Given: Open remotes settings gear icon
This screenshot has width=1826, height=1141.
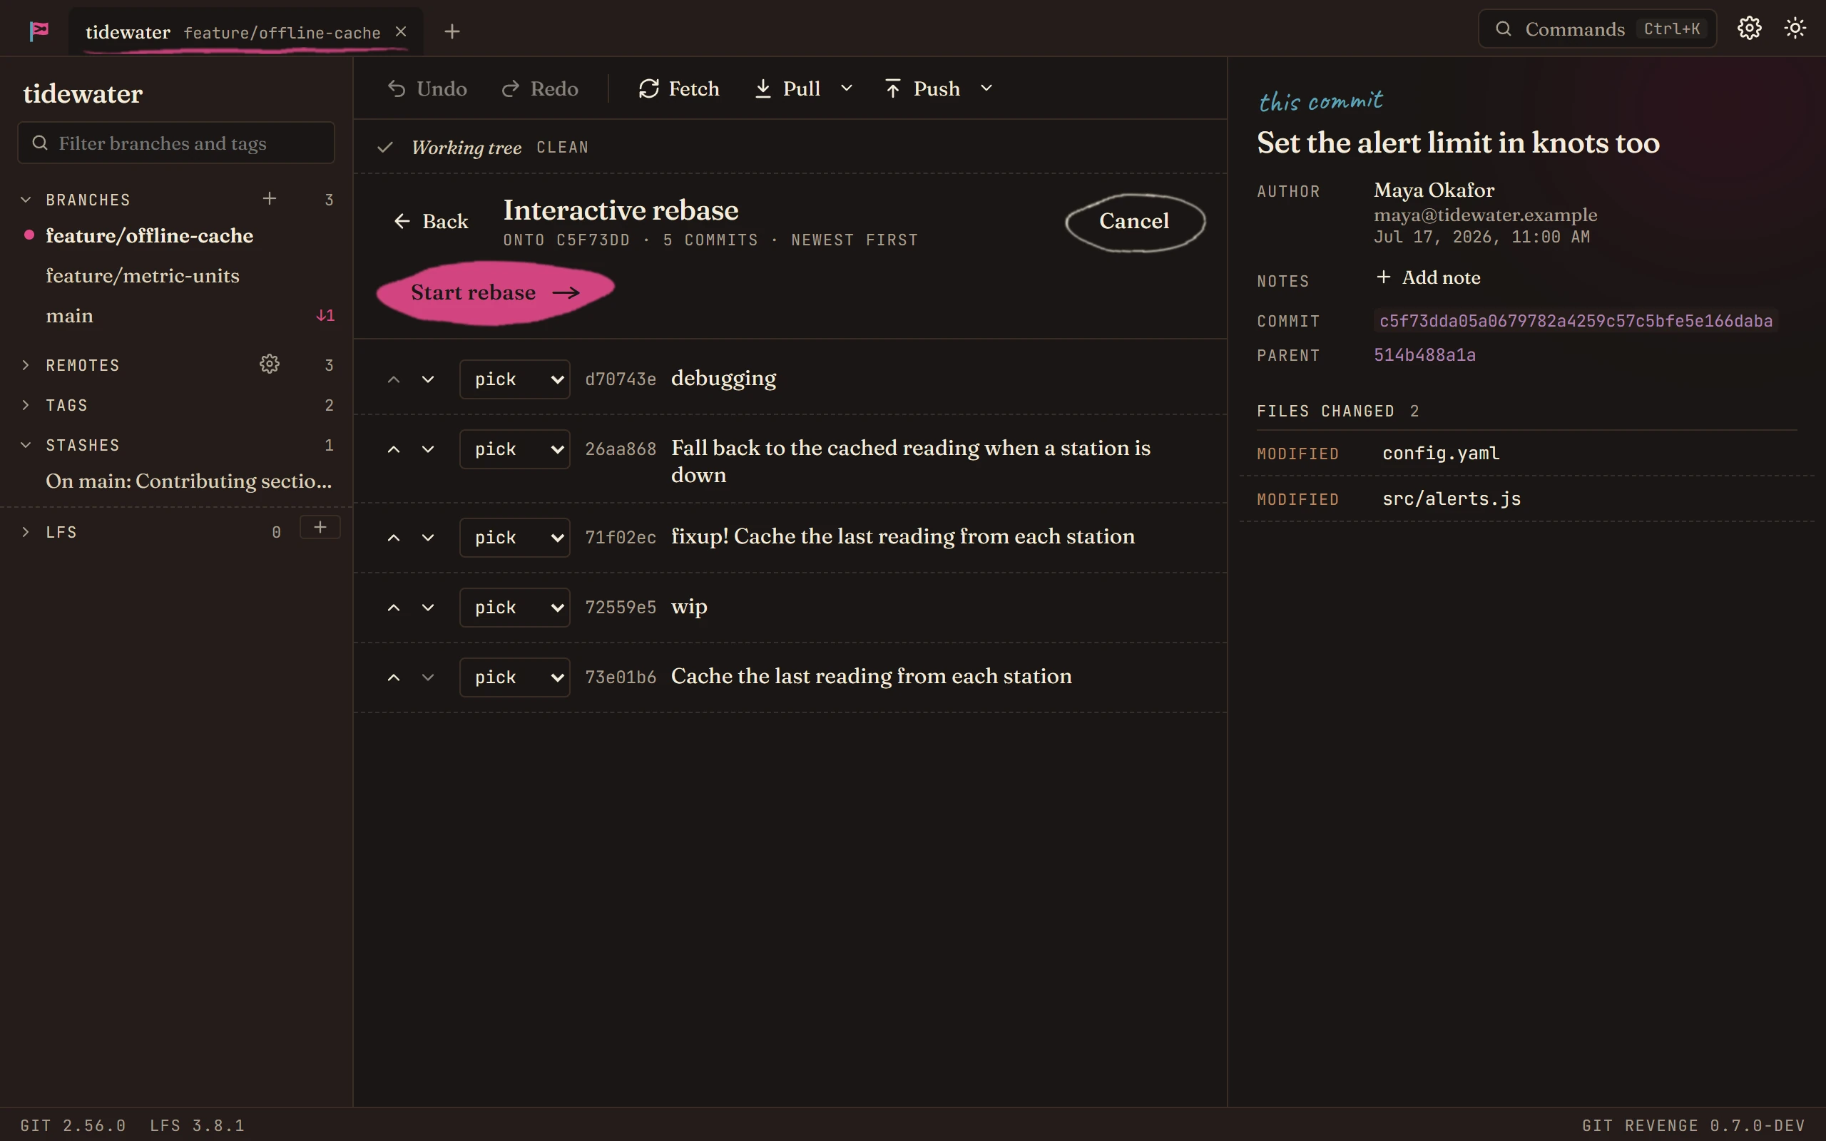Looking at the screenshot, I should [270, 364].
